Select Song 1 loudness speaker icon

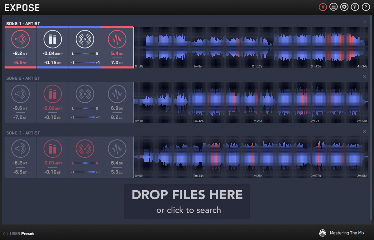(x=21, y=39)
